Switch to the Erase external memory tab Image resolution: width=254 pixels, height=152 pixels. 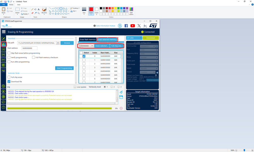pos(107,40)
